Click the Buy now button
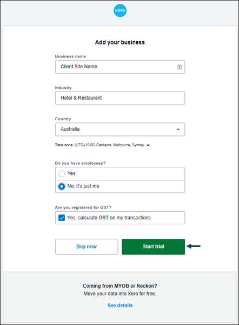239x325 pixels. [x=87, y=246]
